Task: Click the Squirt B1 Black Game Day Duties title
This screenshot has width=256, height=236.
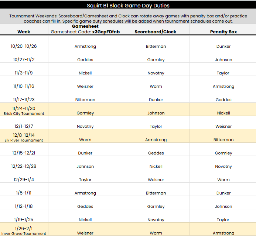Action: click(x=128, y=6)
